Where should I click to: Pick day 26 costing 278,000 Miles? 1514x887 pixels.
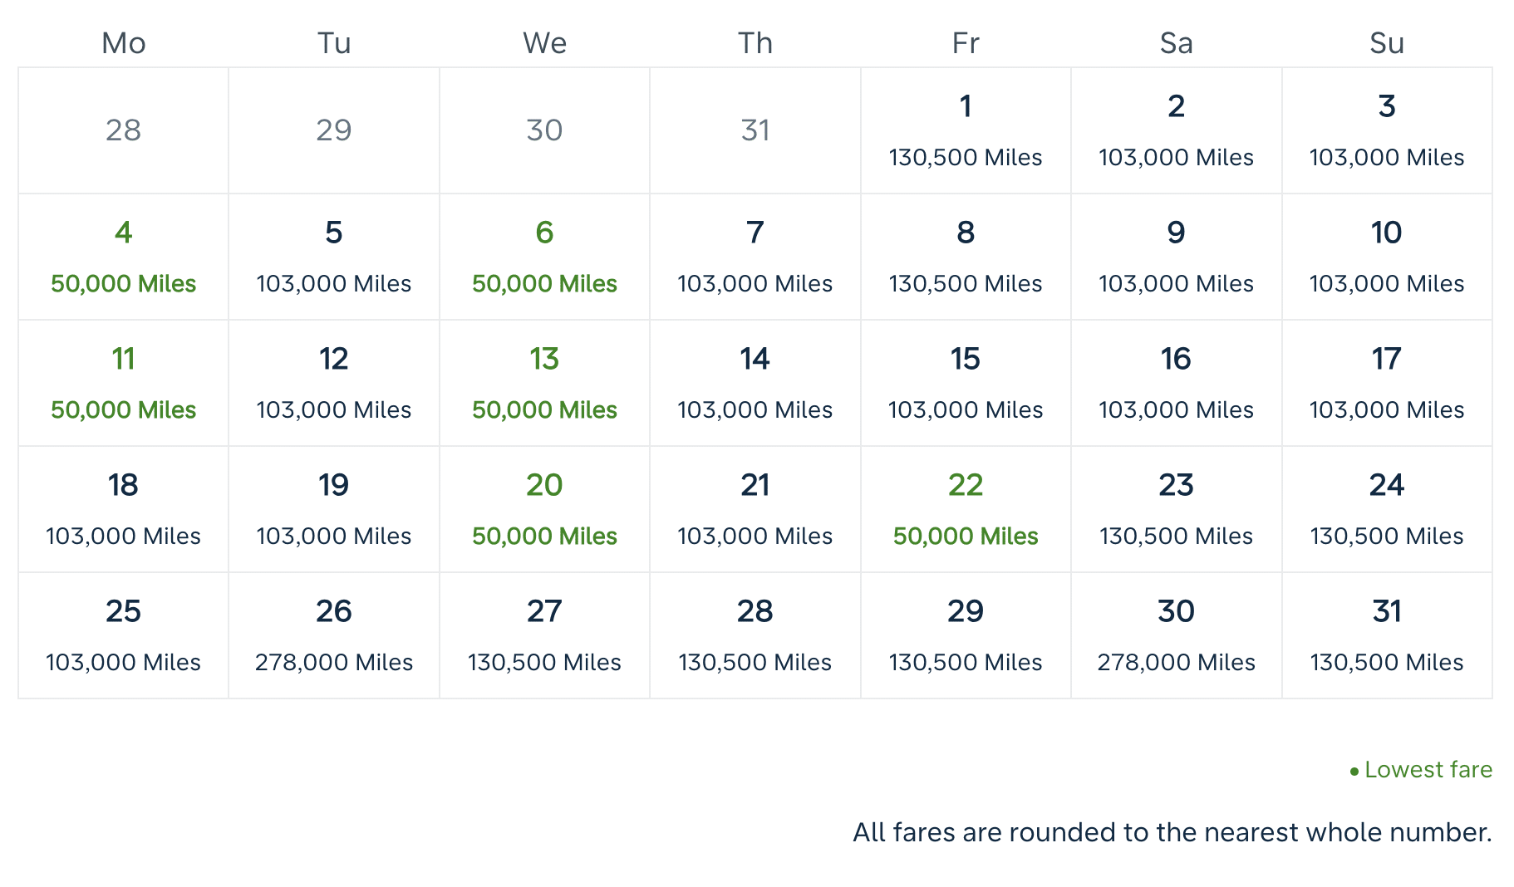[x=334, y=635]
